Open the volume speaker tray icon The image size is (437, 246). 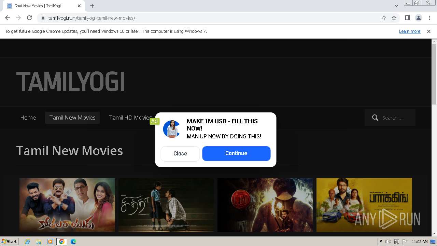[x=388, y=242]
